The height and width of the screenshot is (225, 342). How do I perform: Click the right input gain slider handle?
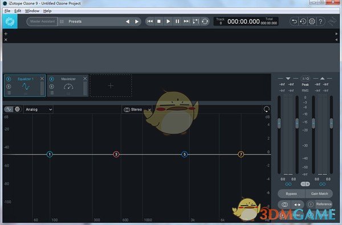[x=297, y=123]
